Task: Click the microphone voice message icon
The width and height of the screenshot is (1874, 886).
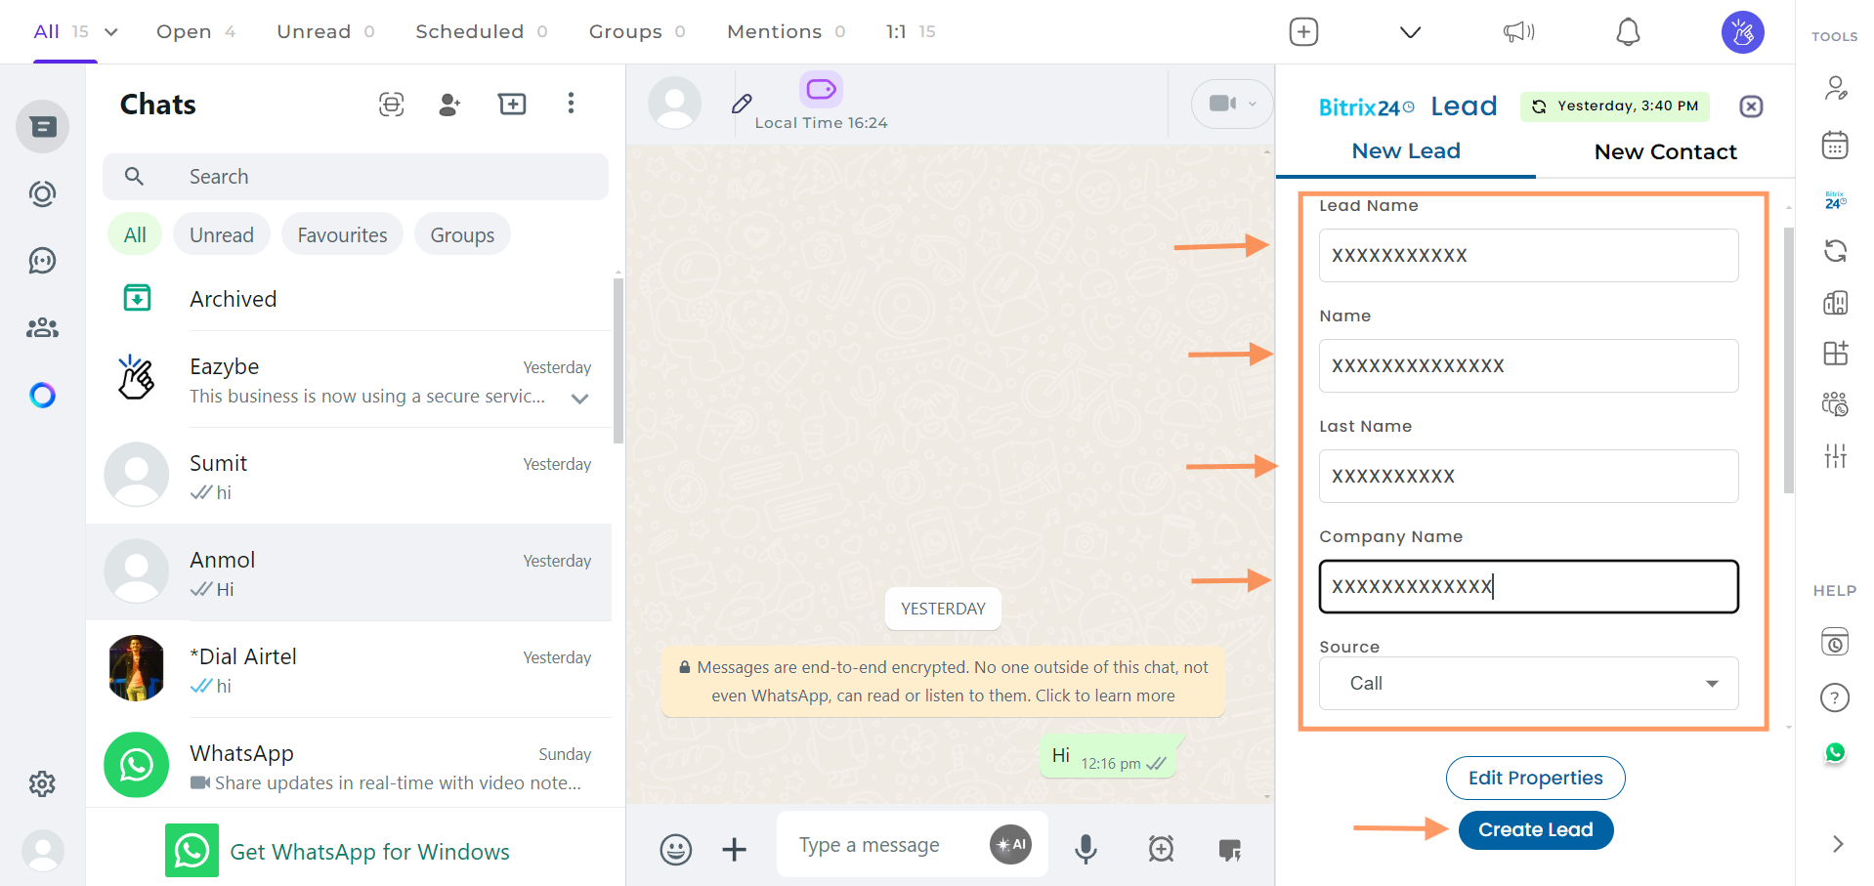Action: click(1086, 849)
